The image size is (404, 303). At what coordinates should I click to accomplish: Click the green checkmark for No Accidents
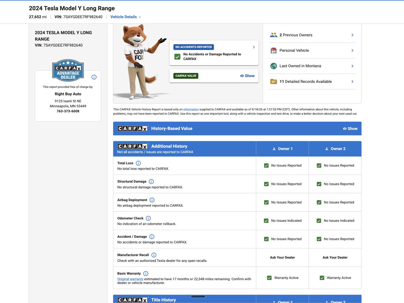177,56
